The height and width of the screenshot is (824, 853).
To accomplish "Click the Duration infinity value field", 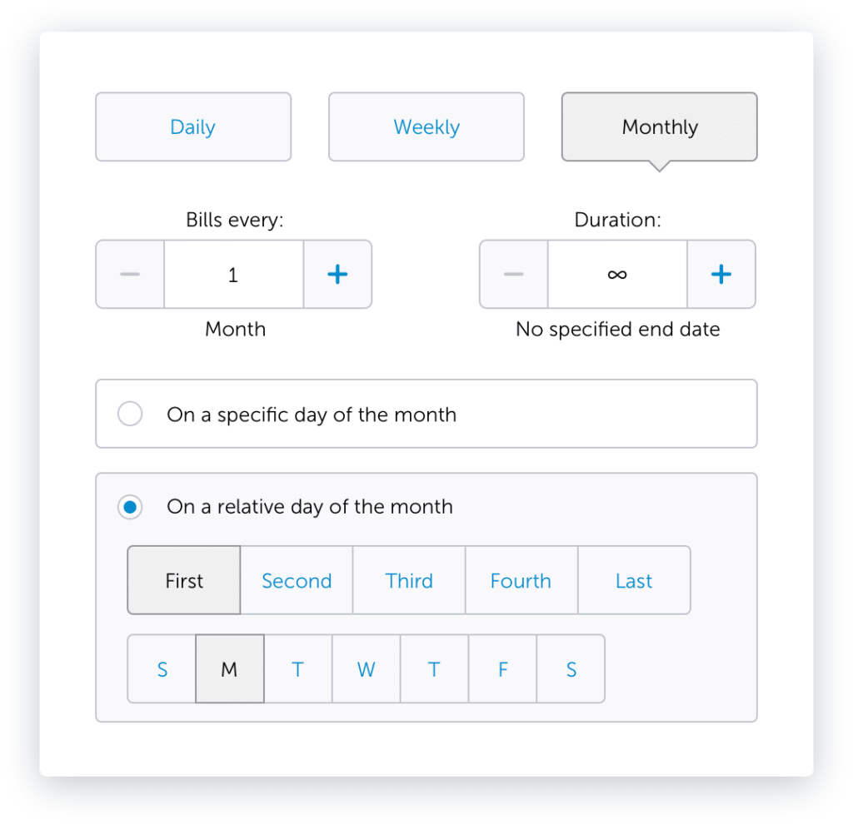I will tap(617, 275).
